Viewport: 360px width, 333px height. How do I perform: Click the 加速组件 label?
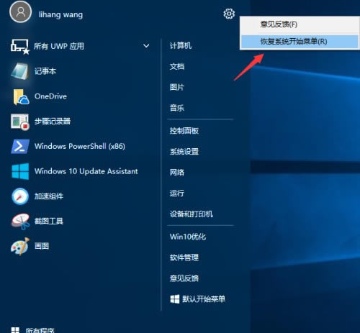[x=49, y=196]
